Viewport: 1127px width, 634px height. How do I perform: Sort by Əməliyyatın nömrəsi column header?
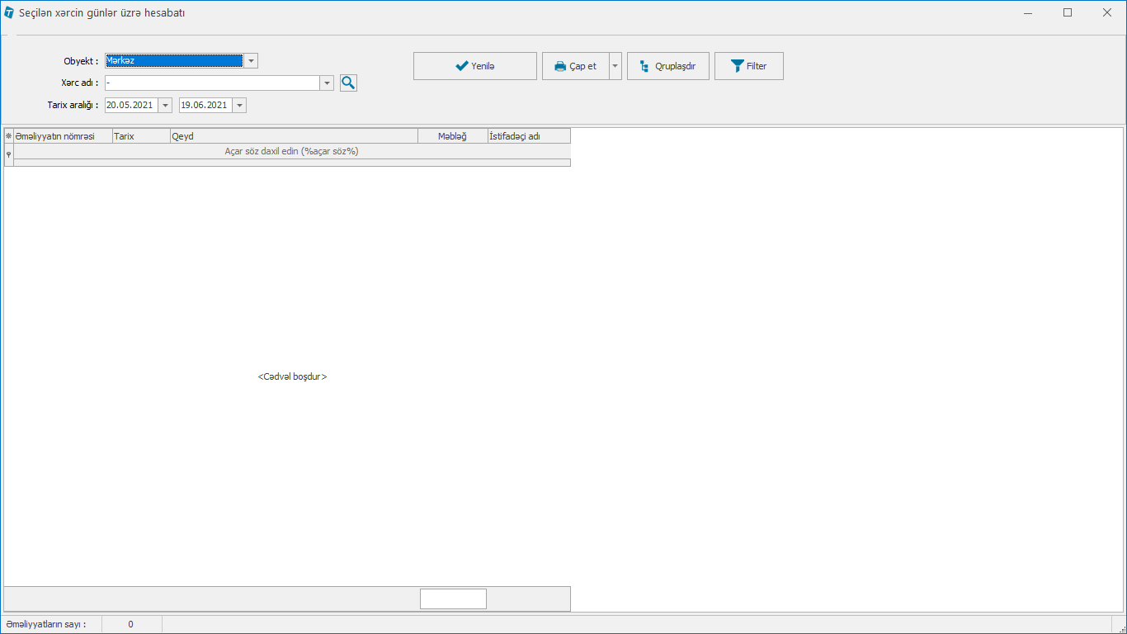[63, 136]
